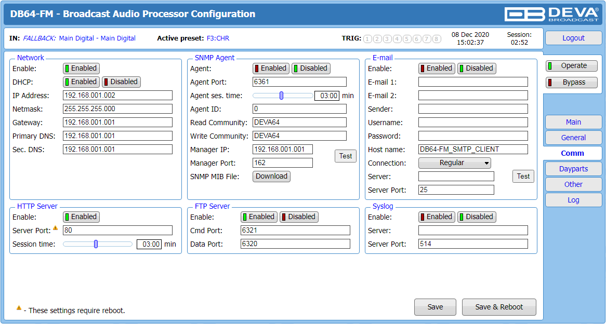Click the Save button

[435, 307]
